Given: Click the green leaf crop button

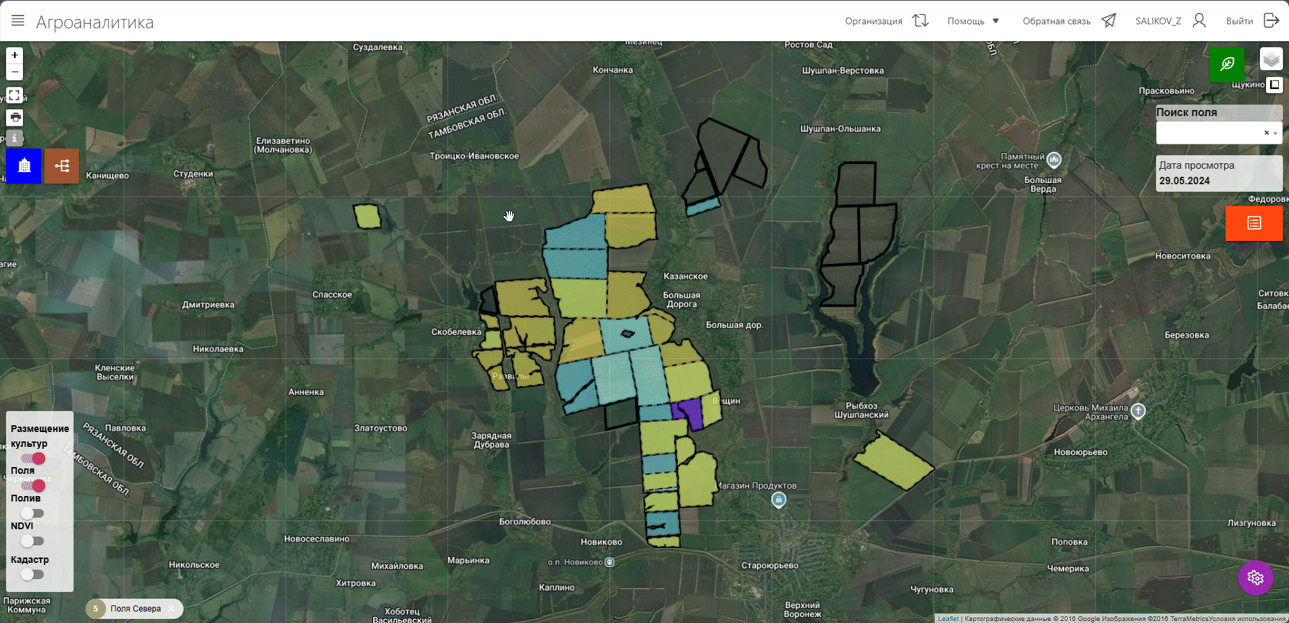Looking at the screenshot, I should point(1226,64).
